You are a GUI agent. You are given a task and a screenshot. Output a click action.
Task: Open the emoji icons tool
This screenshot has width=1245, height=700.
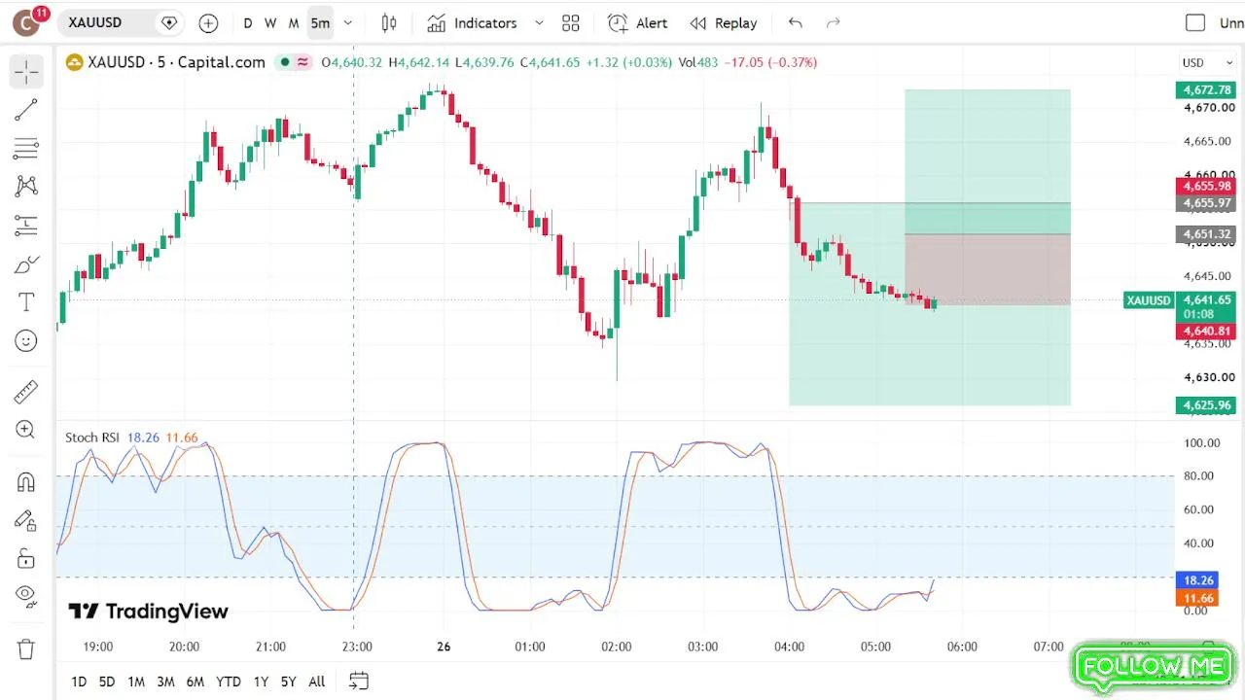click(26, 341)
